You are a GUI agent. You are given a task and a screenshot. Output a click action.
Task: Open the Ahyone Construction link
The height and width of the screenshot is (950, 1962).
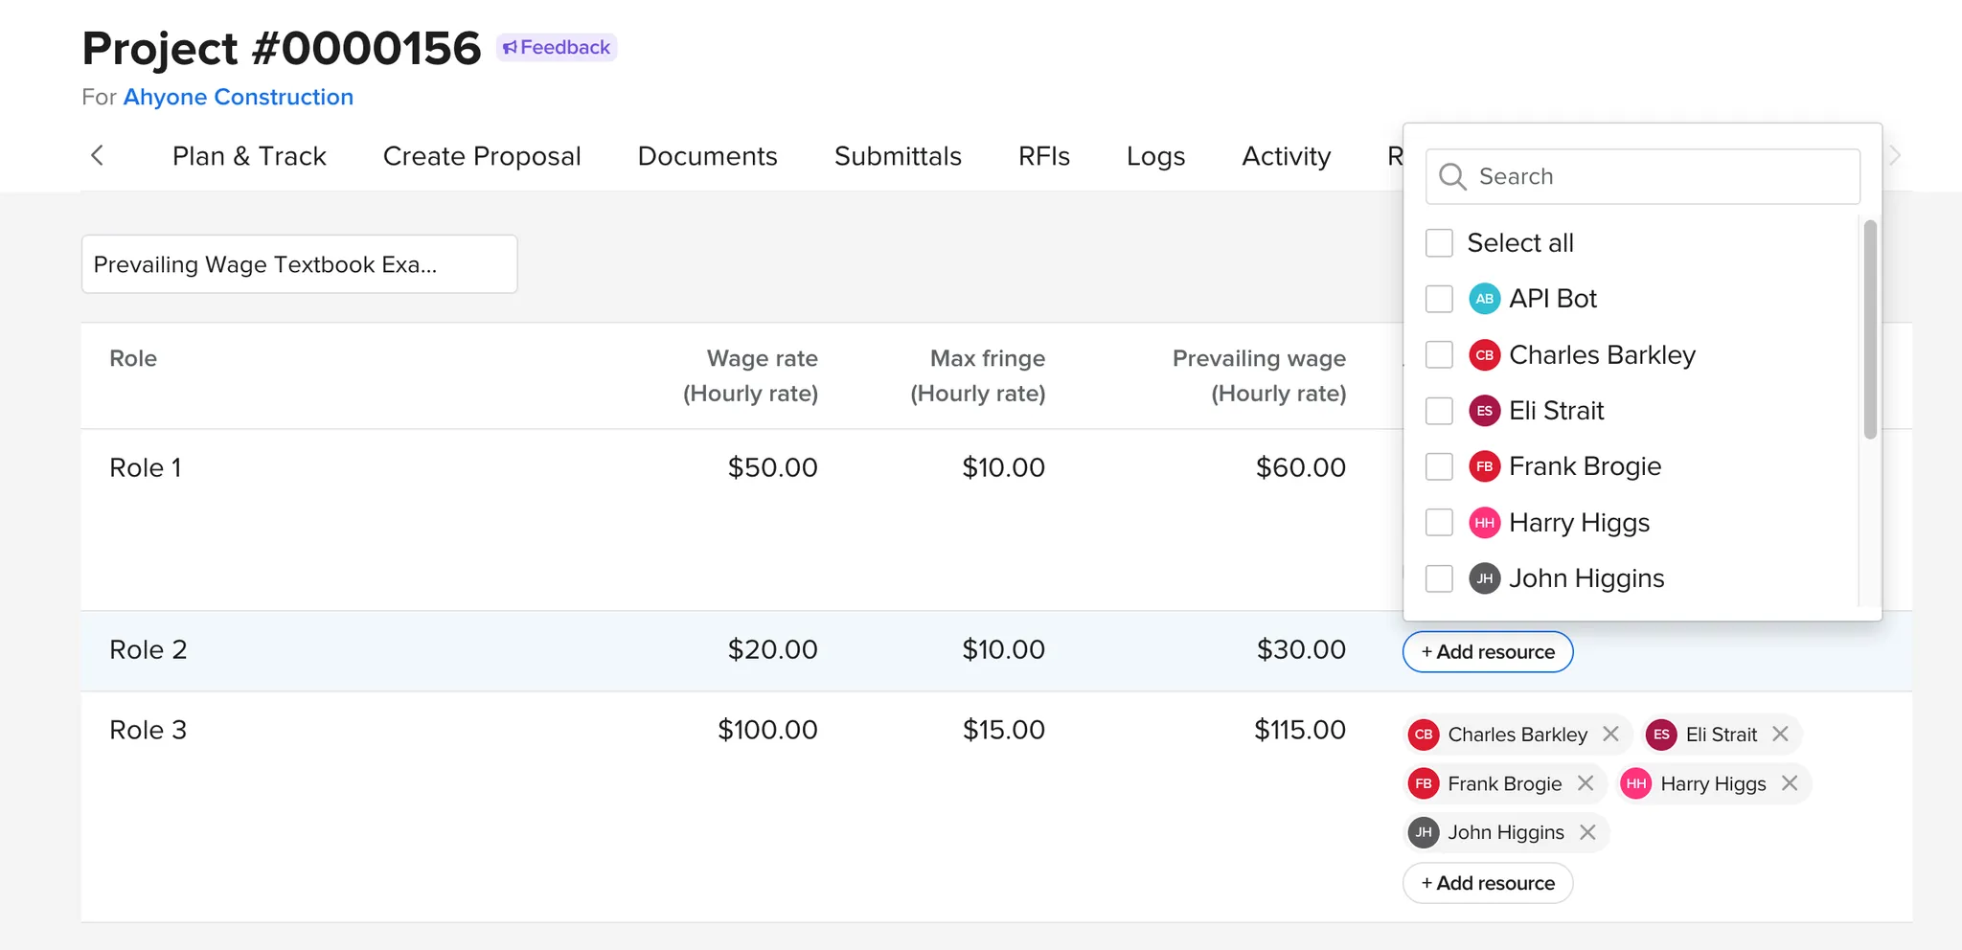point(239,97)
